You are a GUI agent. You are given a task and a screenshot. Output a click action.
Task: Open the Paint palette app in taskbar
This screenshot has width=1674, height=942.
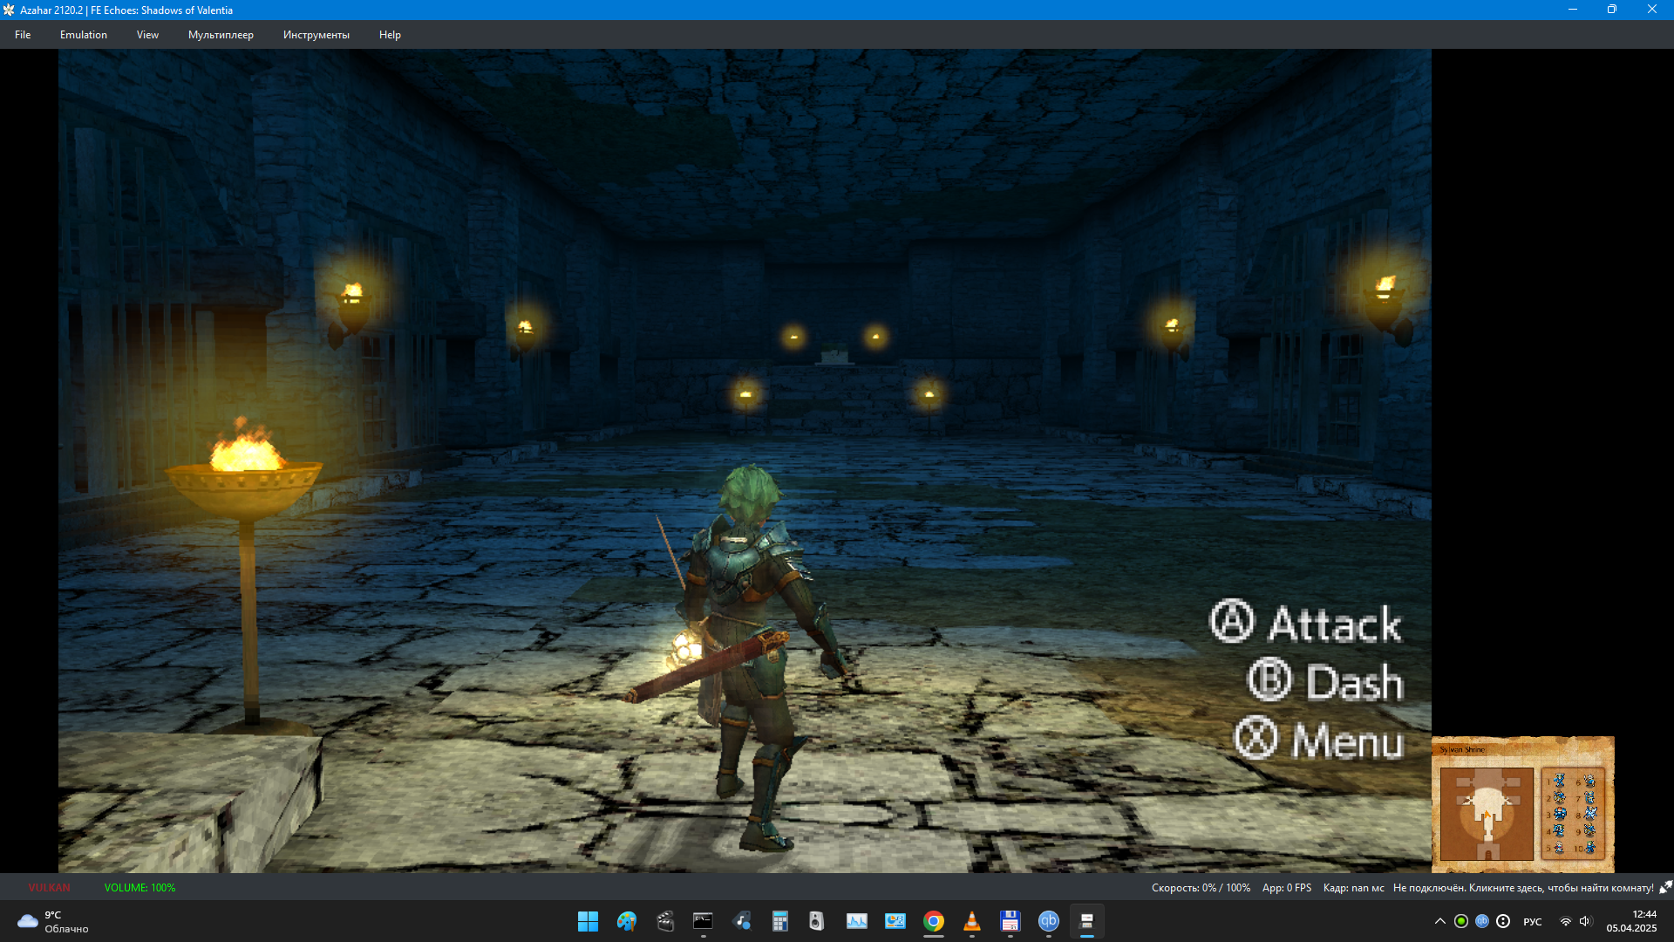click(626, 921)
